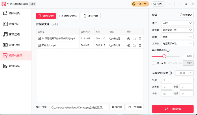Clear the list with 清空列表
The image size is (197, 115).
91,16
